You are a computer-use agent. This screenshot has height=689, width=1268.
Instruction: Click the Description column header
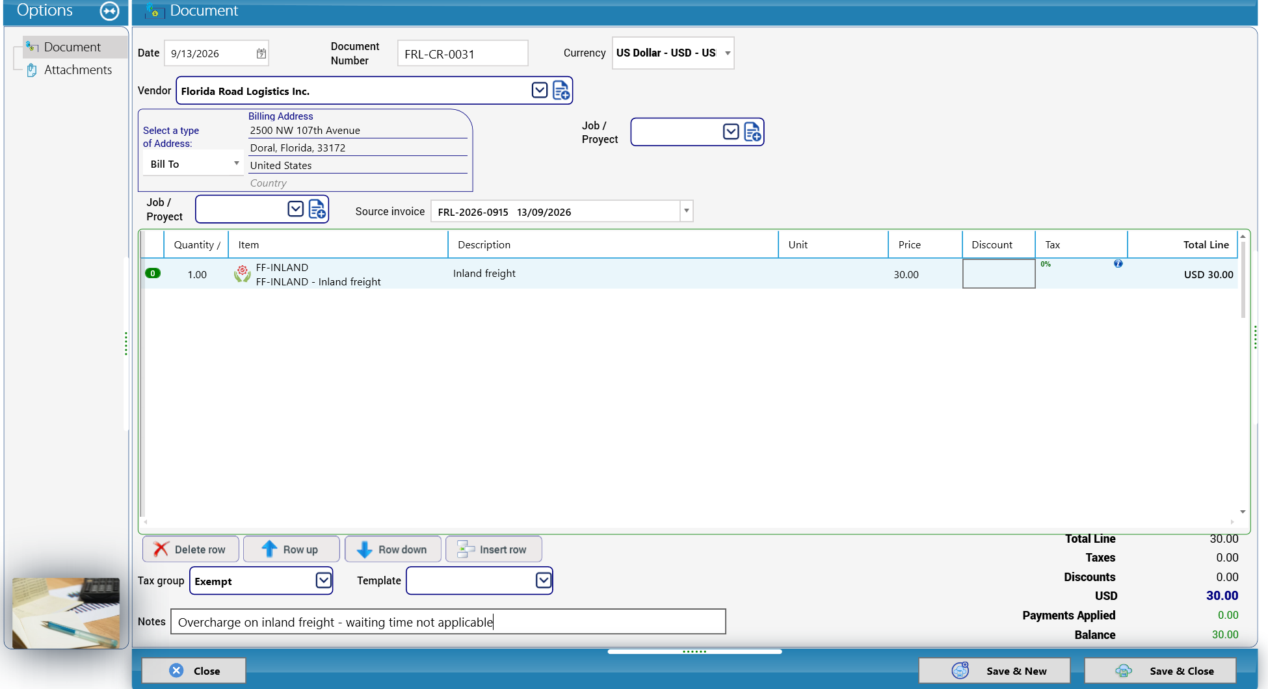point(613,244)
